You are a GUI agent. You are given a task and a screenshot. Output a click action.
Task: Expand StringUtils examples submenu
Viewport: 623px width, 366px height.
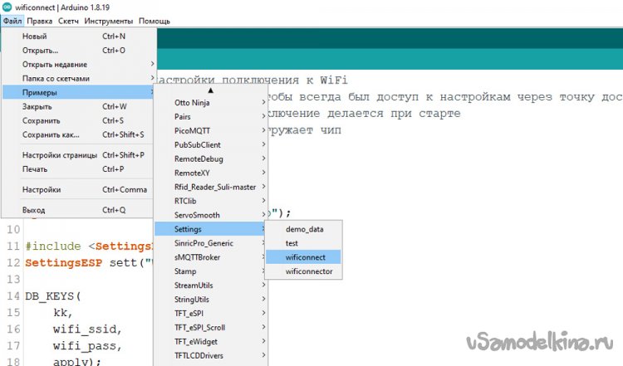pos(211,300)
